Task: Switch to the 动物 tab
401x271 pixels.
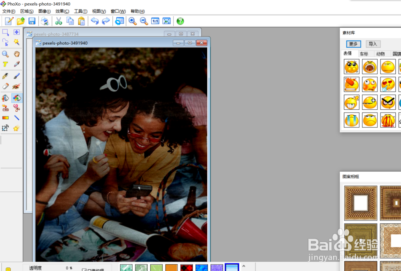Action: (x=380, y=54)
